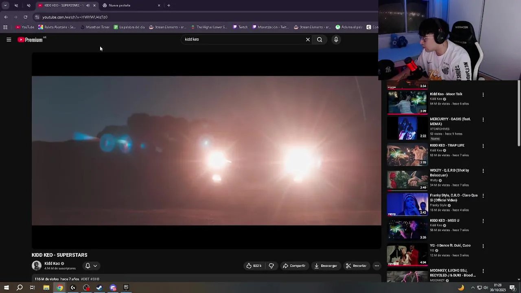Open The Higher Lower Game bookmark

pos(209,27)
